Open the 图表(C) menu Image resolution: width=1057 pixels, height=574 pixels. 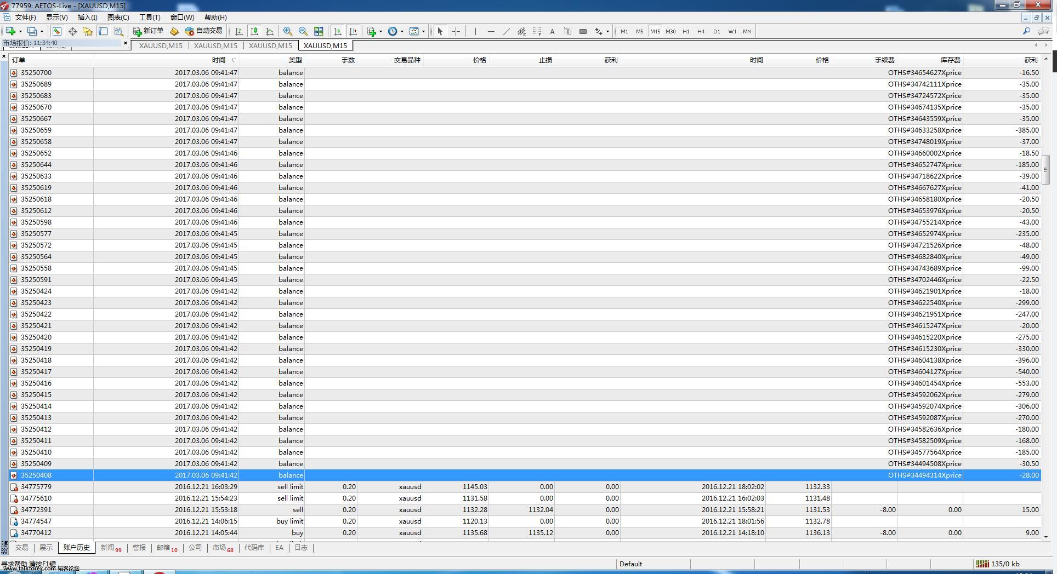(118, 18)
